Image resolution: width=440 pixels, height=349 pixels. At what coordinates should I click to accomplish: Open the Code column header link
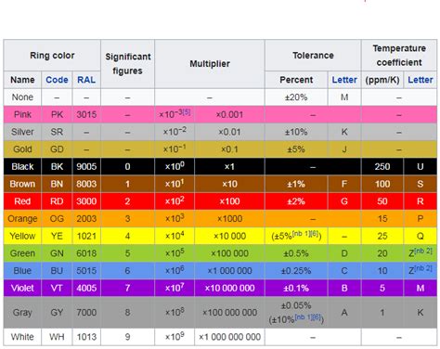(x=57, y=80)
